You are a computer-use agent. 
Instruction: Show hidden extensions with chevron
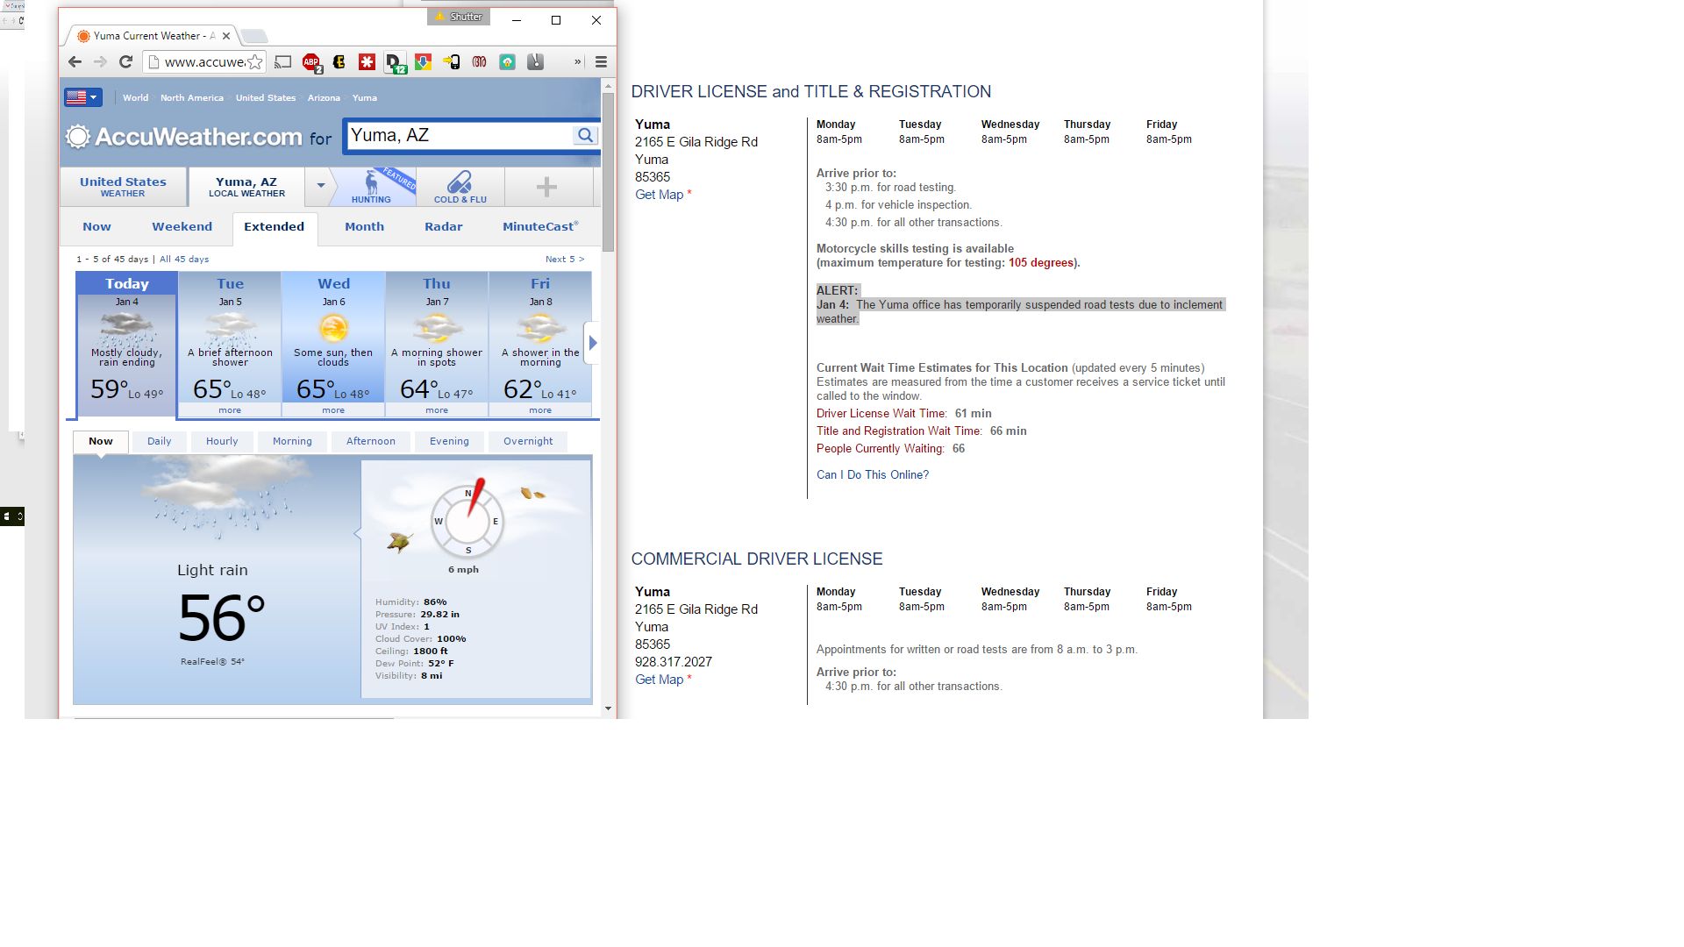click(x=577, y=62)
